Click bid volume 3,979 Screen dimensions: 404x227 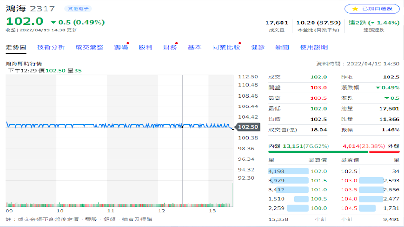pyautogui.click(x=276, y=181)
